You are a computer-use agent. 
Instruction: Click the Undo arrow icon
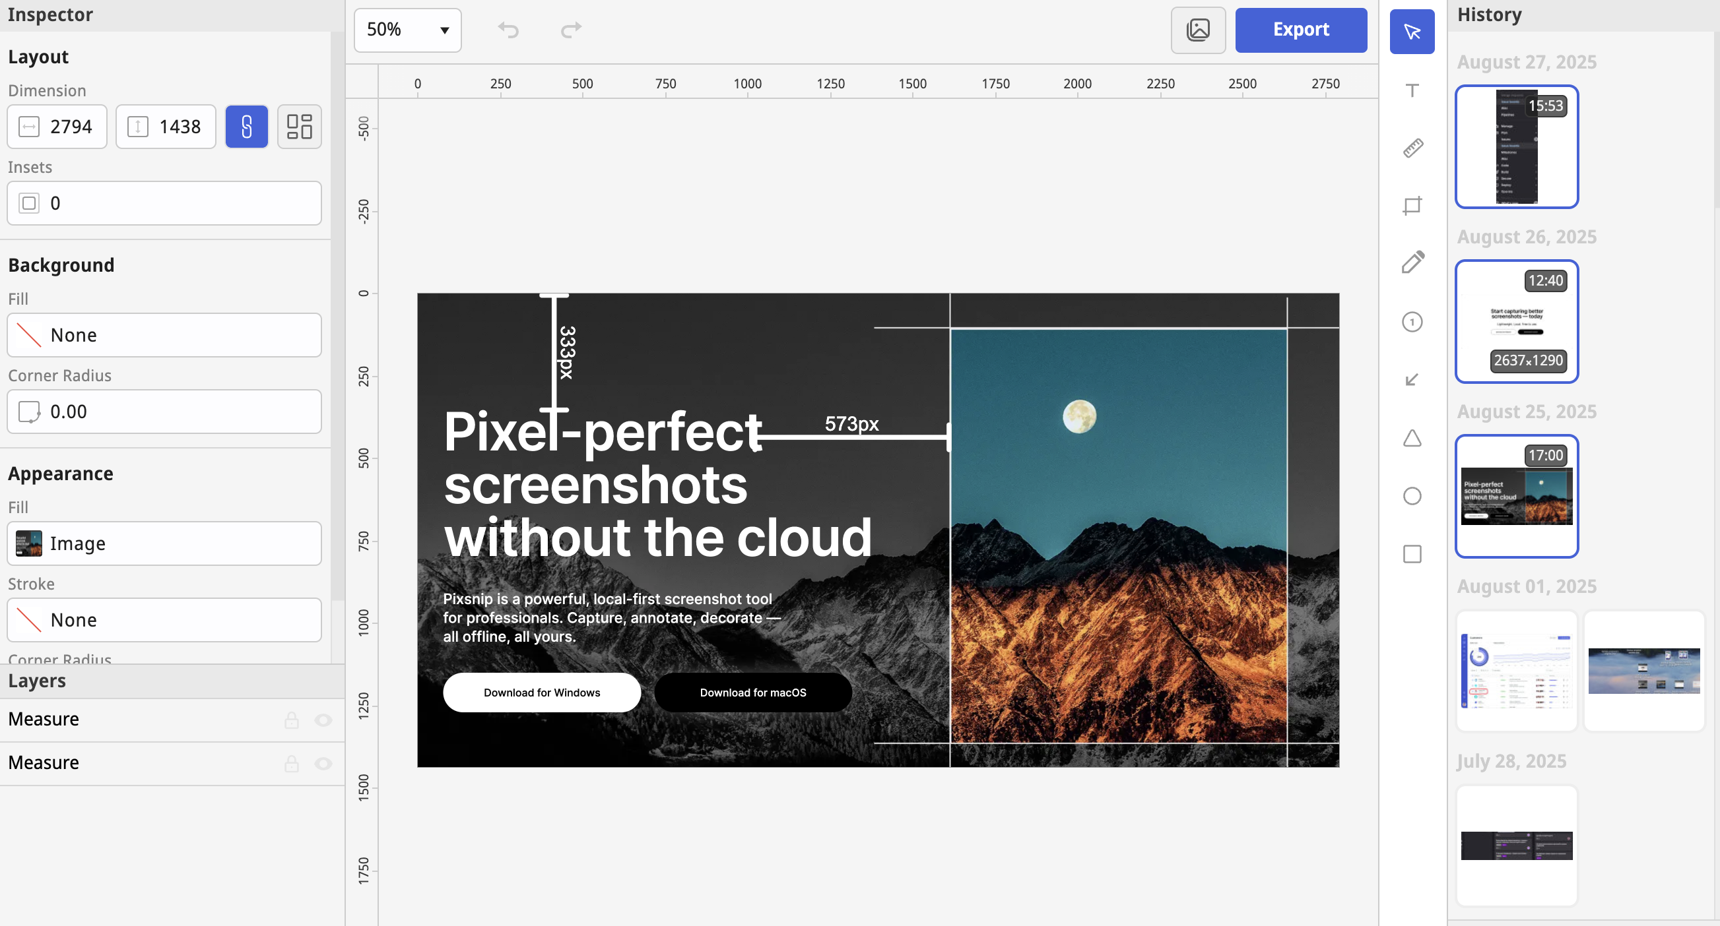click(508, 30)
